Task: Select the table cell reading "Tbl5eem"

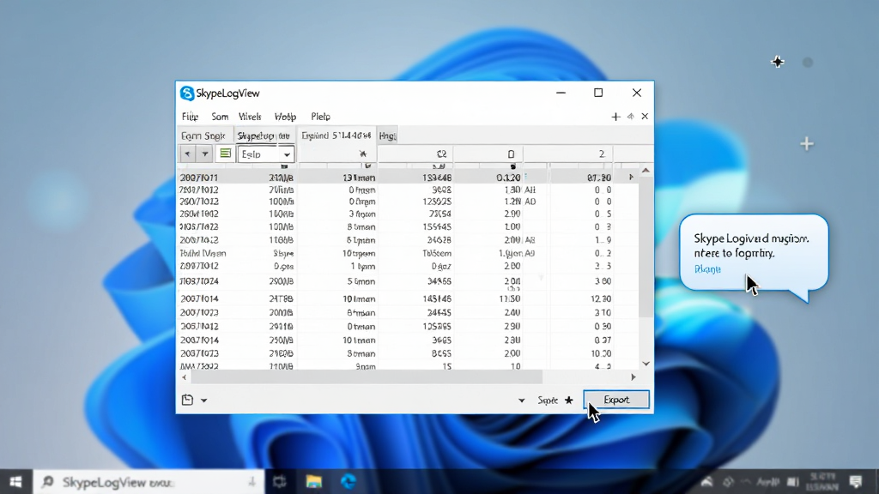Action: 435,253
